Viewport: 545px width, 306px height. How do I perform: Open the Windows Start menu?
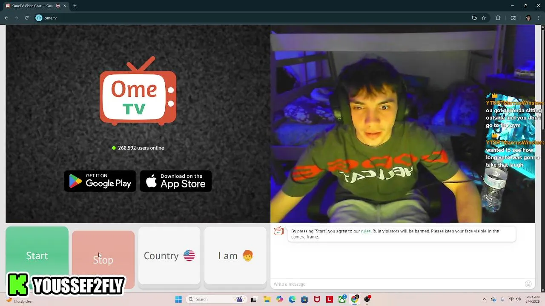(178, 299)
